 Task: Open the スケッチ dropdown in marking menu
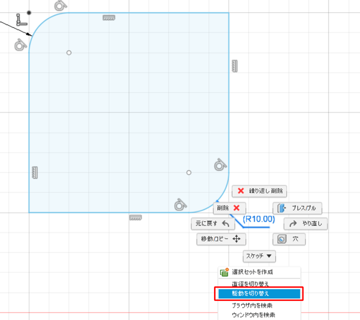pyautogui.click(x=259, y=256)
